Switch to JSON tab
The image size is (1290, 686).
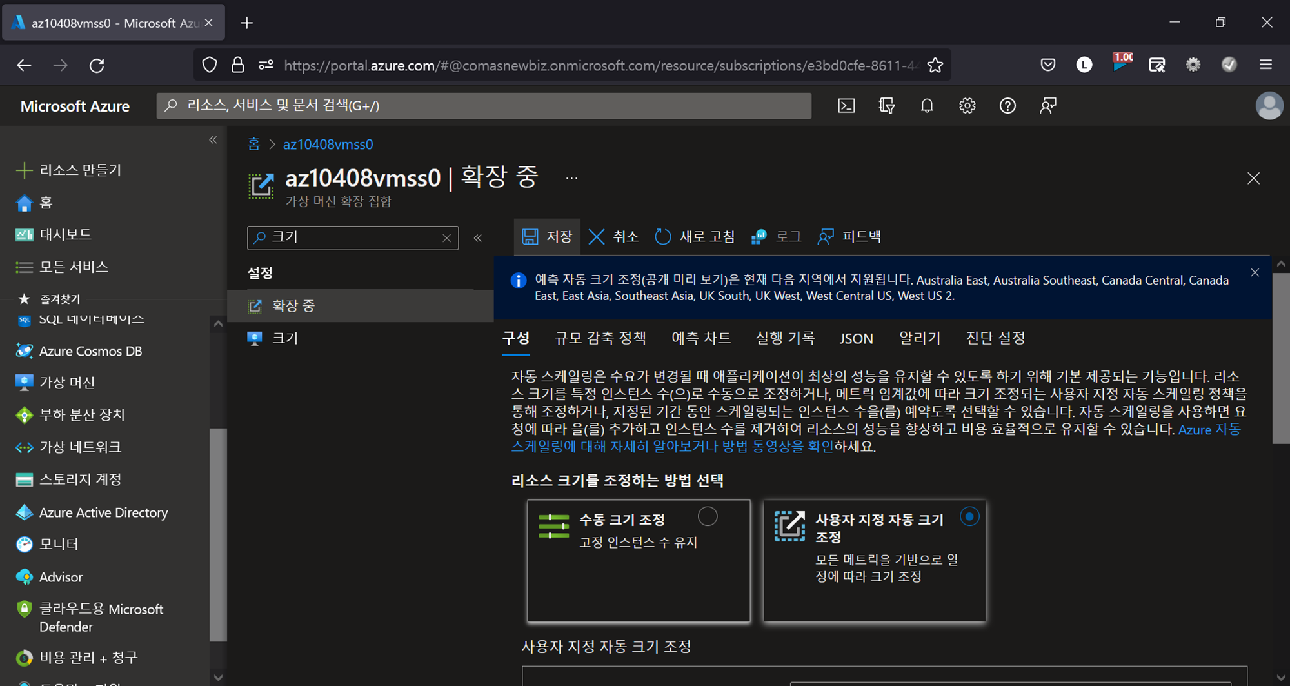[x=857, y=339]
